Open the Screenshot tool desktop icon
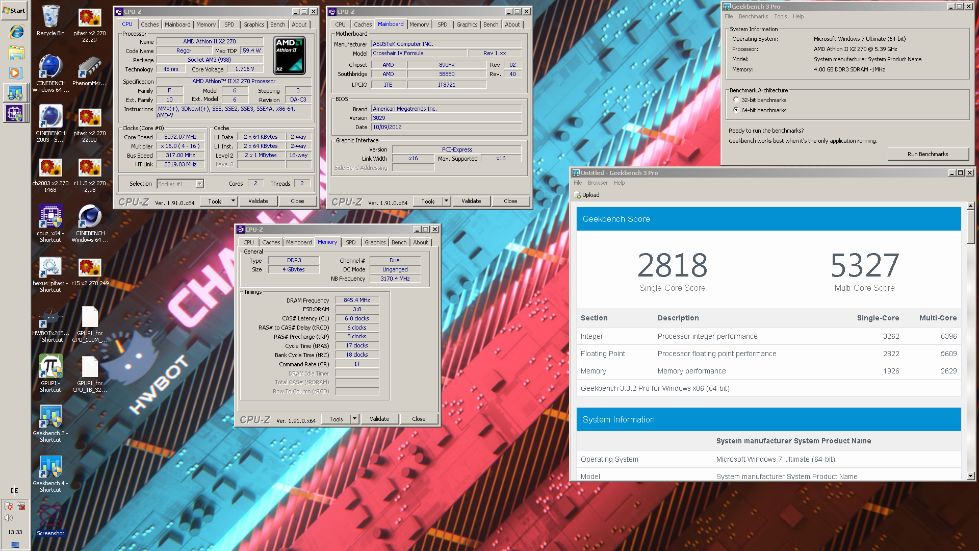The width and height of the screenshot is (979, 551). pos(50,520)
